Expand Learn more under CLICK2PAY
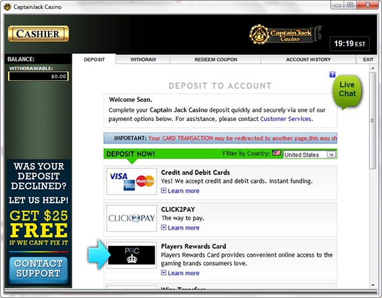This screenshot has width=382, height=298. [180, 228]
